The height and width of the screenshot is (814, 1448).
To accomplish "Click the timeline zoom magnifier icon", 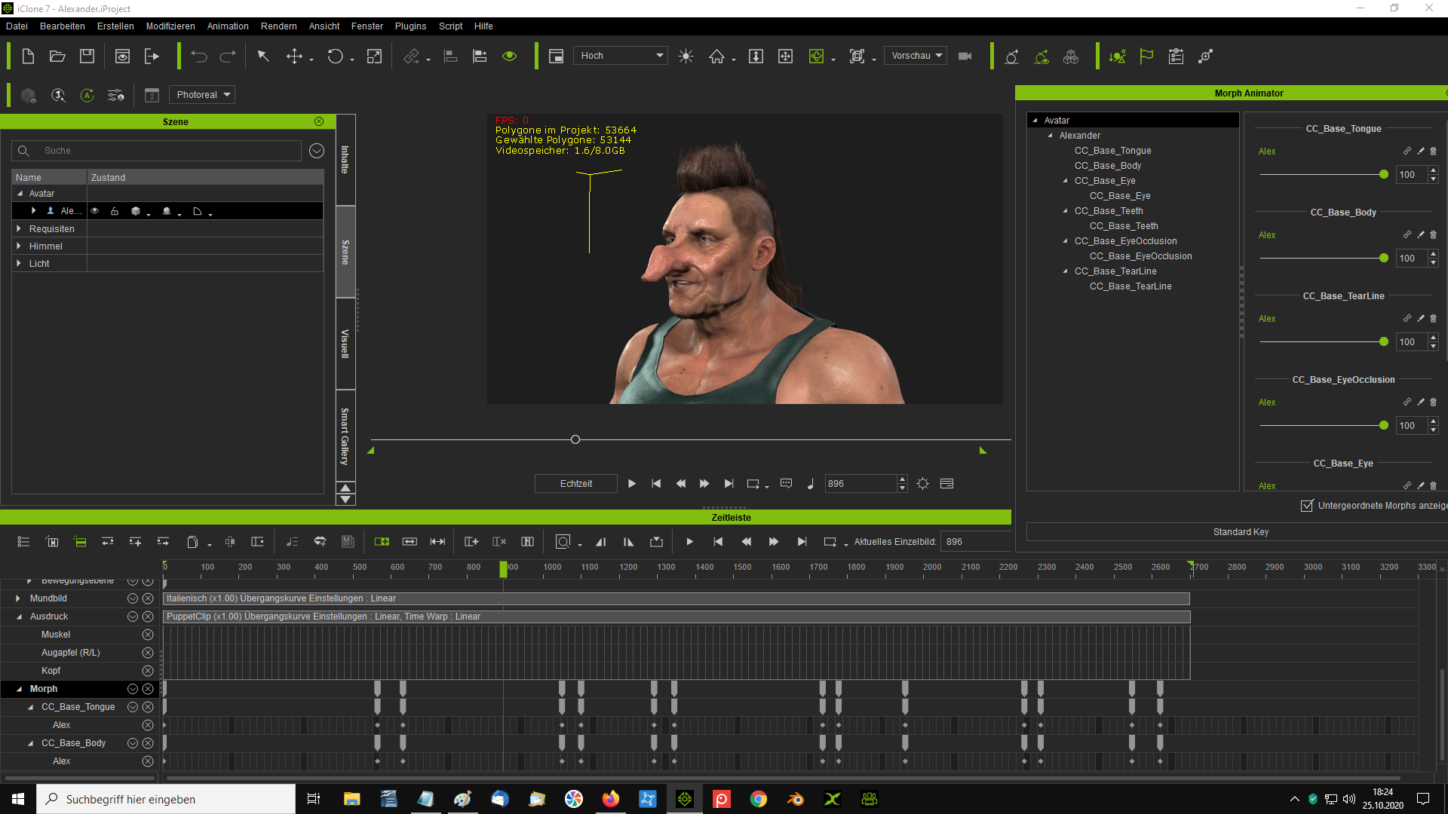I will point(563,541).
